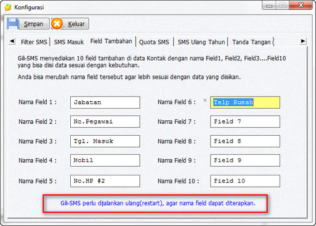Click the No.Pegawai input field
The image size is (316, 226).
(105, 121)
